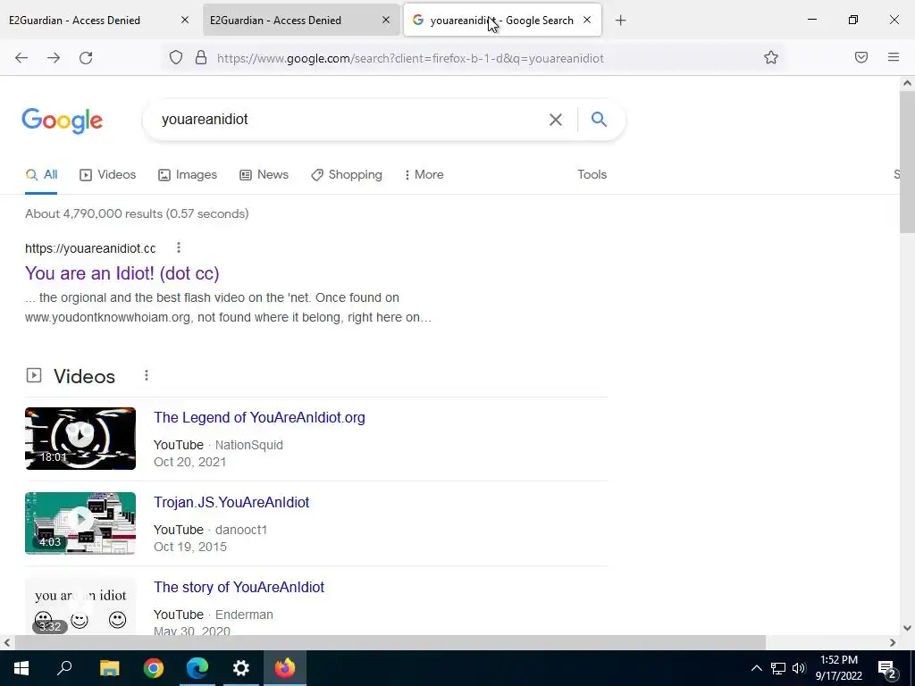Bookmark this page with the star
This screenshot has height=686, width=915.
coord(771,57)
